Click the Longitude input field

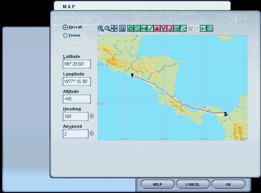click(x=77, y=81)
